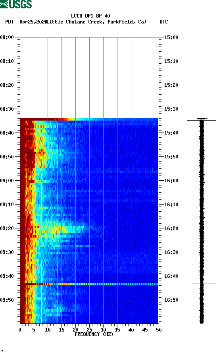The image size is (219, 355).
Task: Click the waveform event marker line near 16:43
Action: click(x=204, y=283)
